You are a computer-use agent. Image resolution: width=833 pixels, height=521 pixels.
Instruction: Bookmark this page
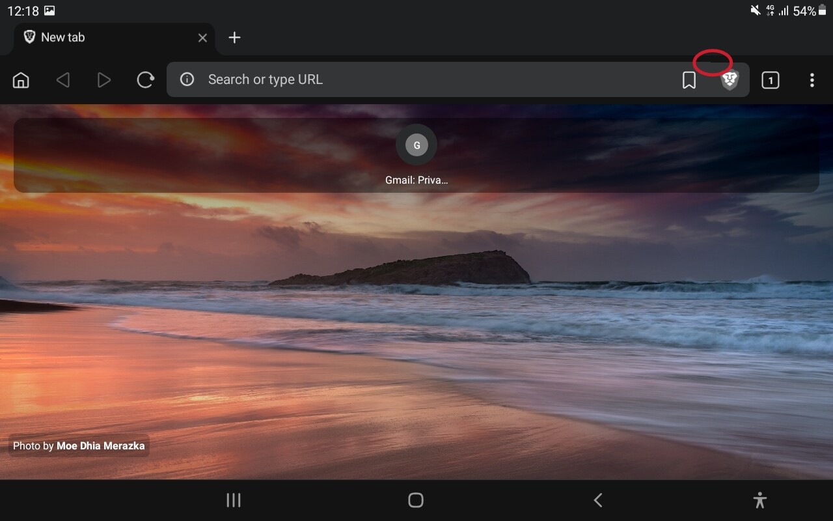click(x=689, y=80)
